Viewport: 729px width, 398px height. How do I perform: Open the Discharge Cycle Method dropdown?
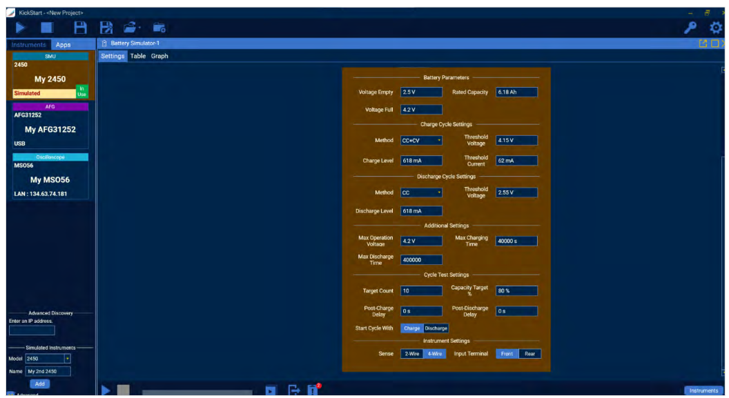(x=422, y=193)
